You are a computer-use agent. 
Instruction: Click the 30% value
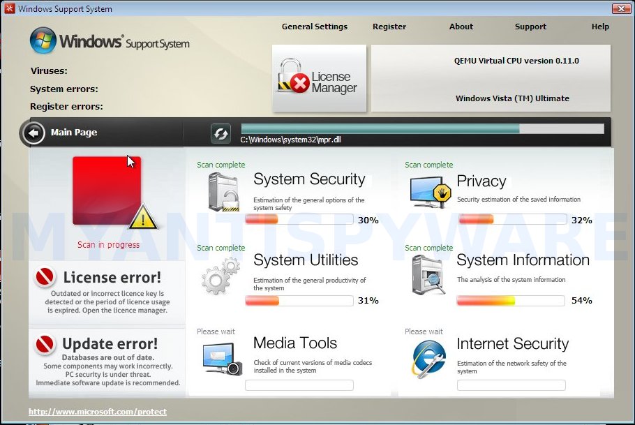pos(368,221)
